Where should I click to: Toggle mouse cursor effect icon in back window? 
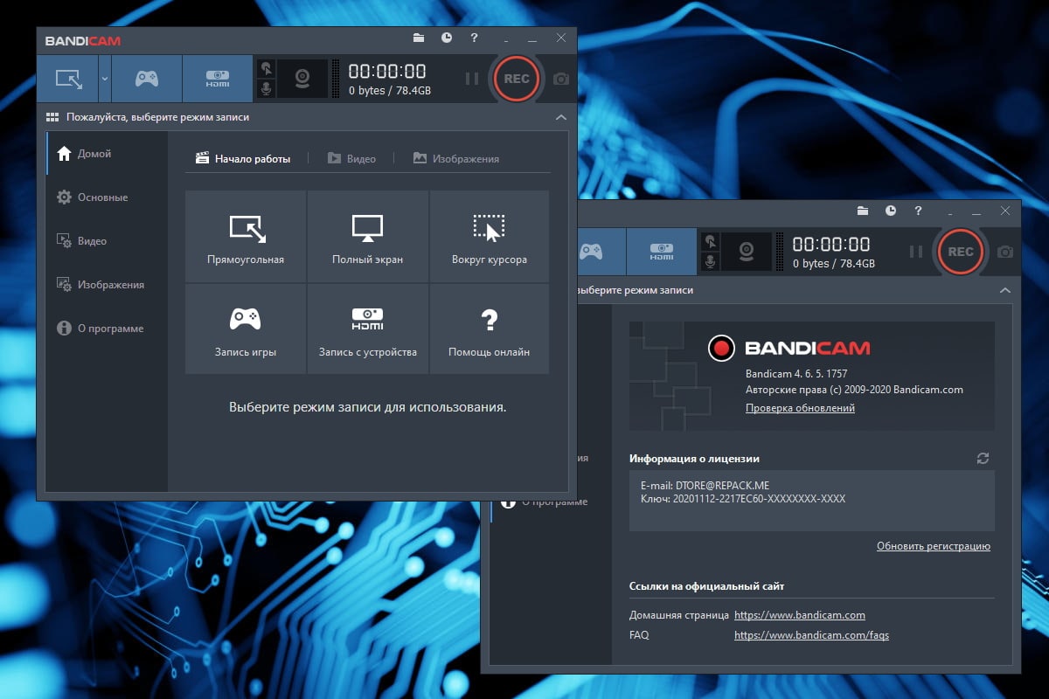710,240
